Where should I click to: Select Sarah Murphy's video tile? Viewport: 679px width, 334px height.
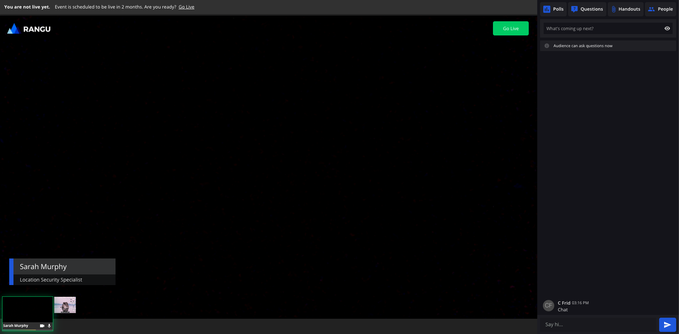pos(28,309)
